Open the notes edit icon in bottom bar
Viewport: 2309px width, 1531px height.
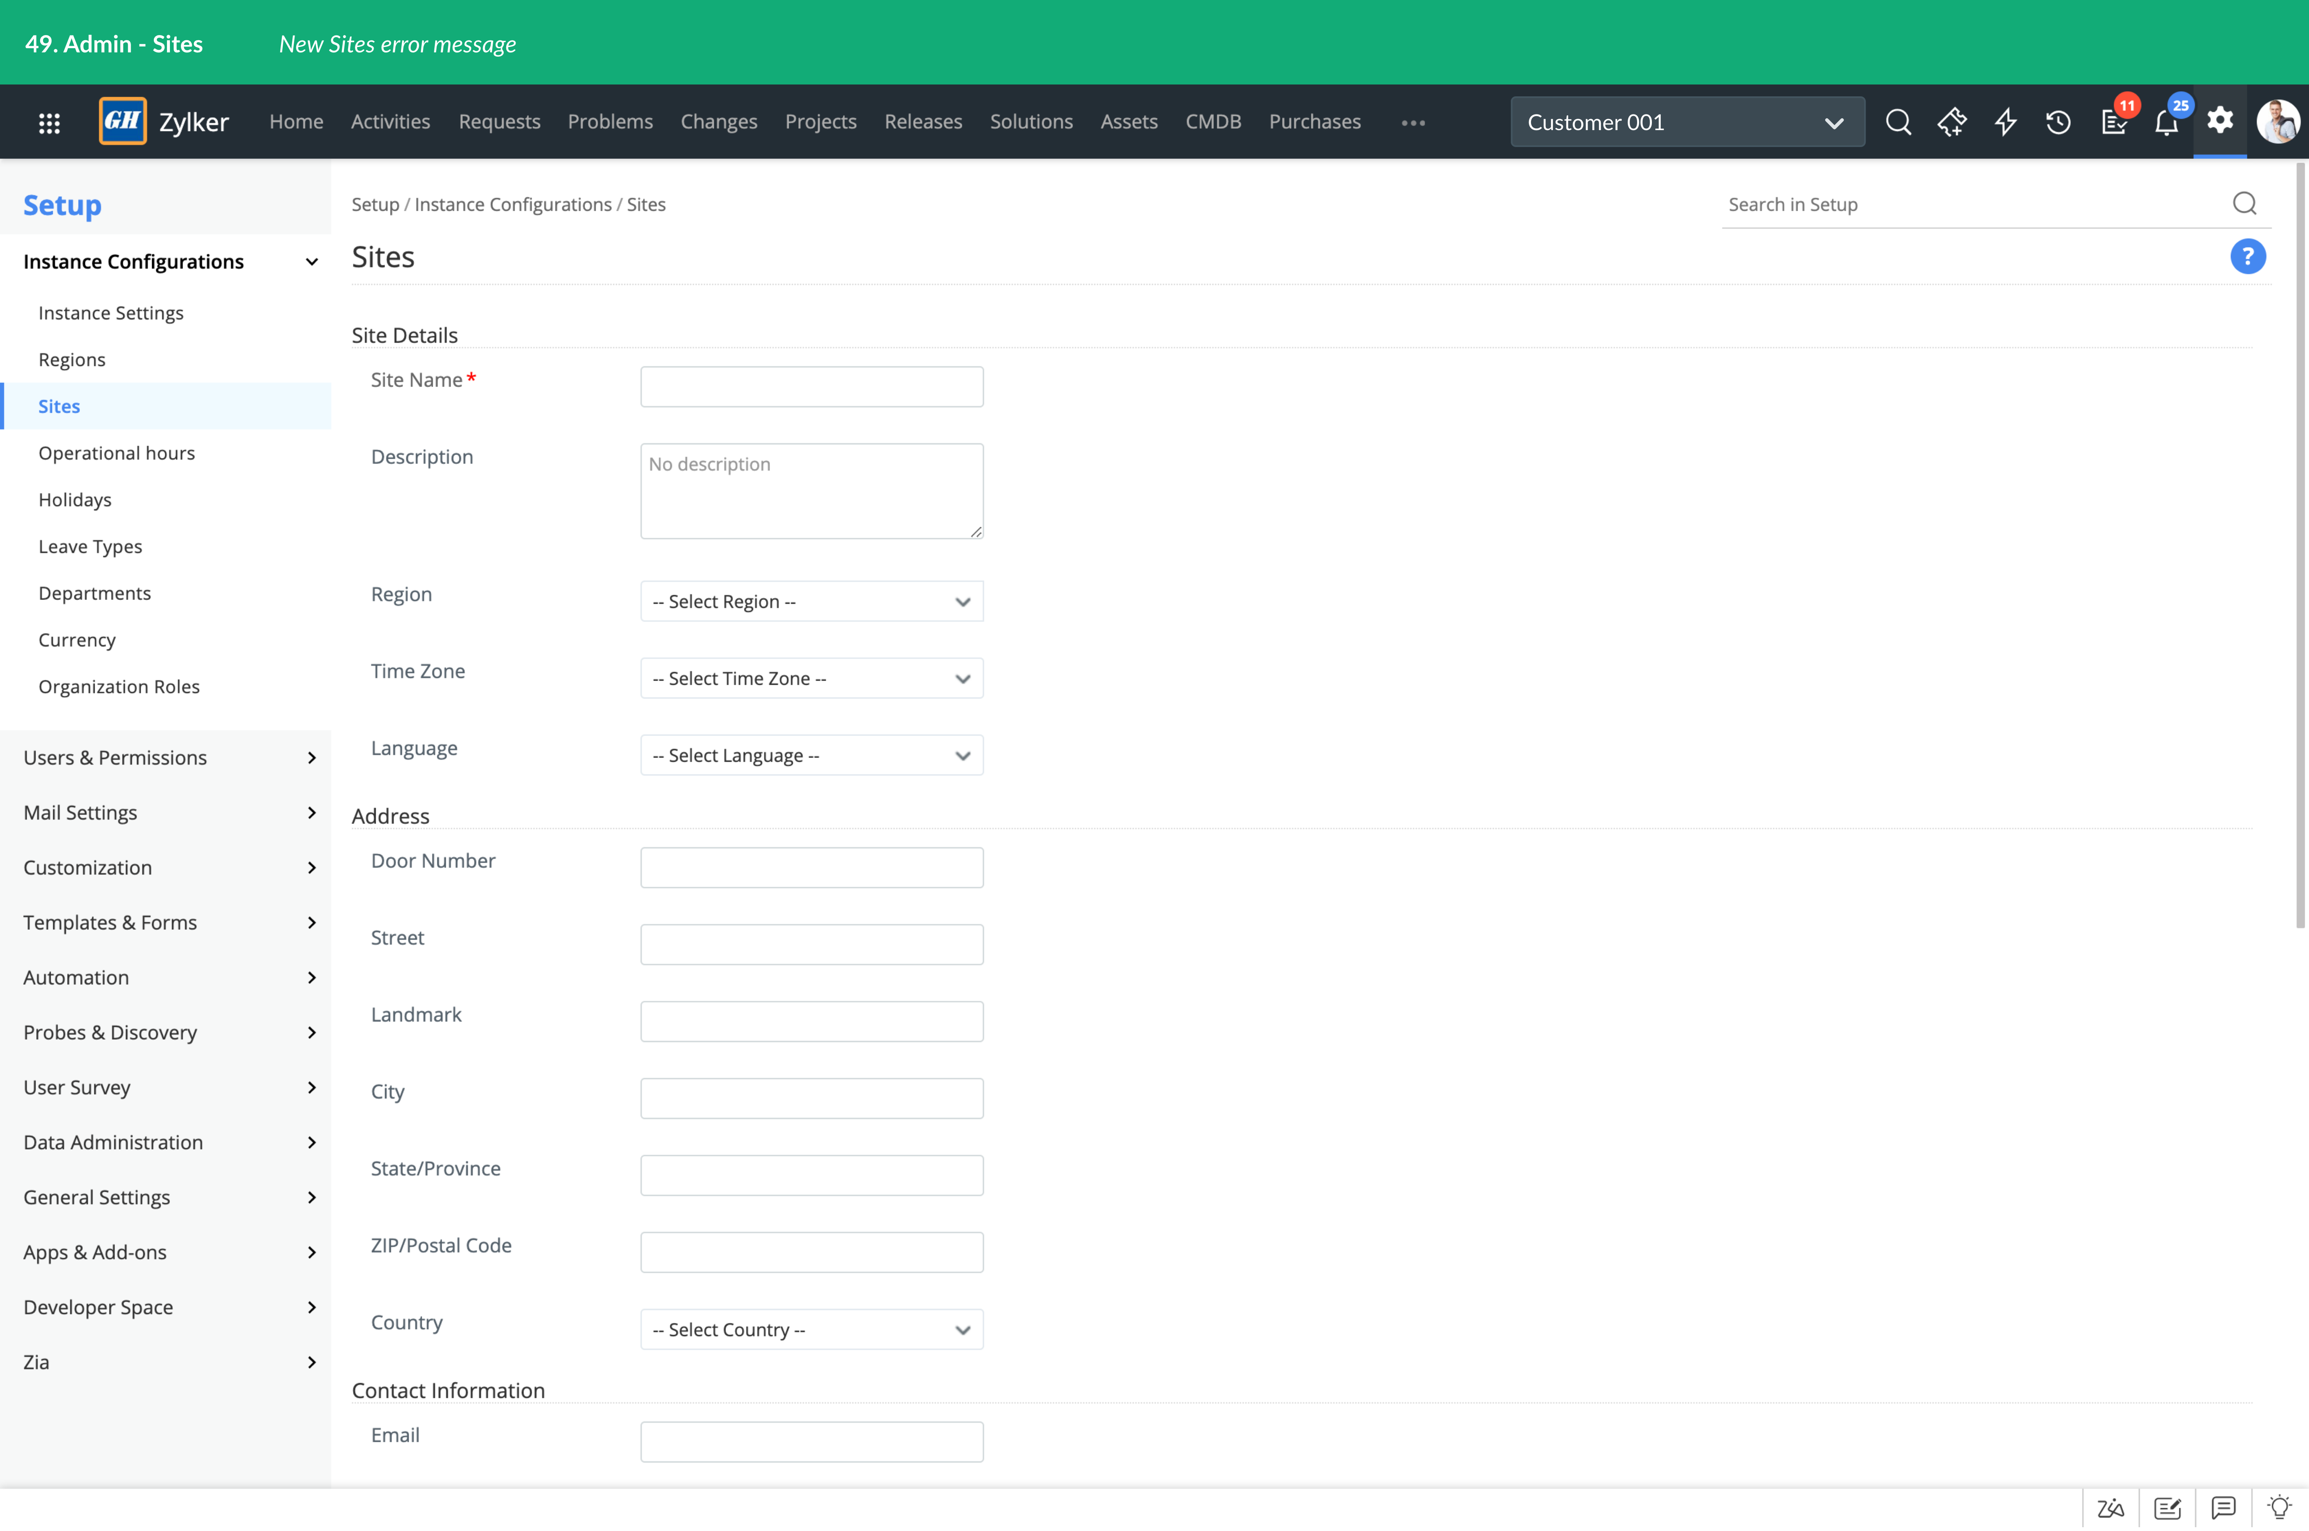2167,1508
